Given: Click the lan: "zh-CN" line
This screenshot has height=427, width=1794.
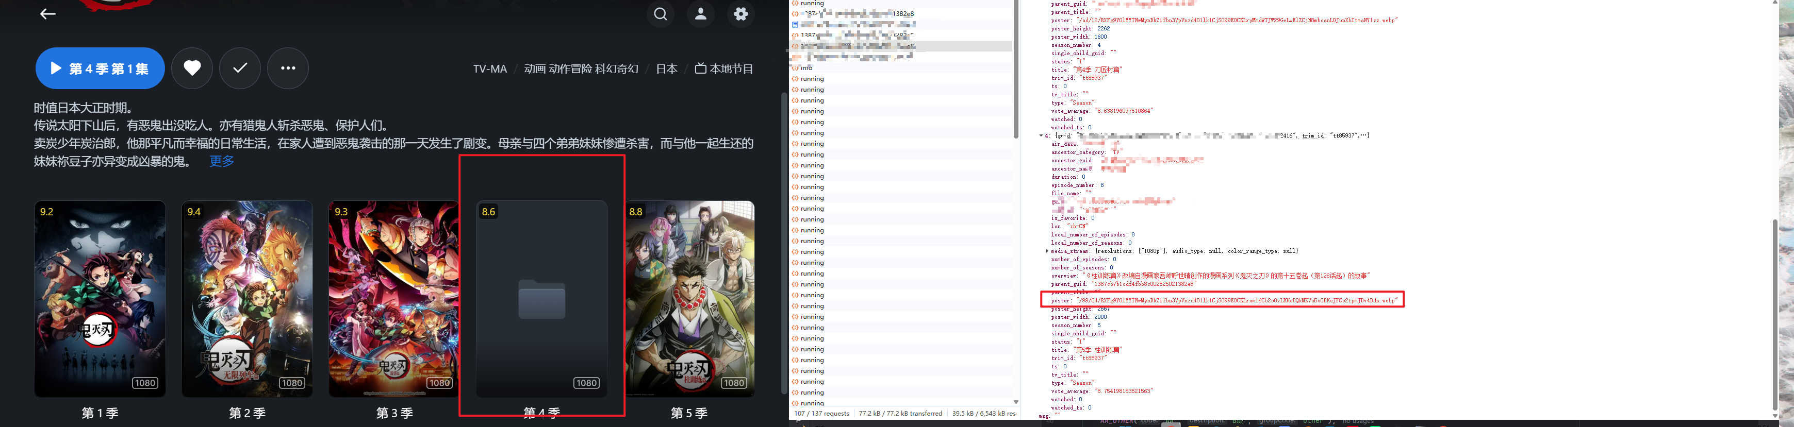Looking at the screenshot, I should point(1069,226).
